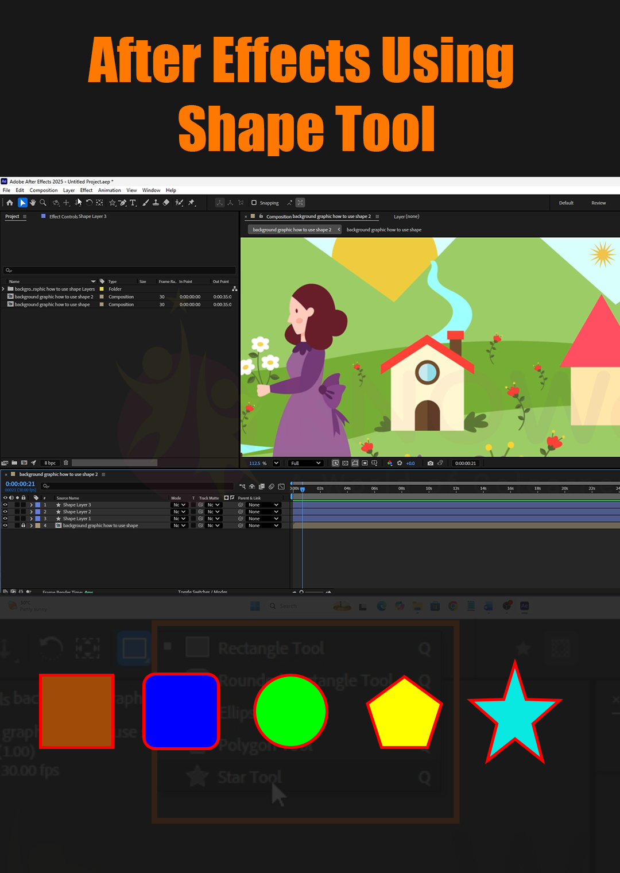Click the snapshot camera icon in viewer
620x873 pixels.
coord(430,463)
